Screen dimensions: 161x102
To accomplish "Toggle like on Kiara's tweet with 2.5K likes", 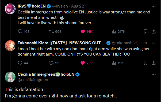I will 87,63.
